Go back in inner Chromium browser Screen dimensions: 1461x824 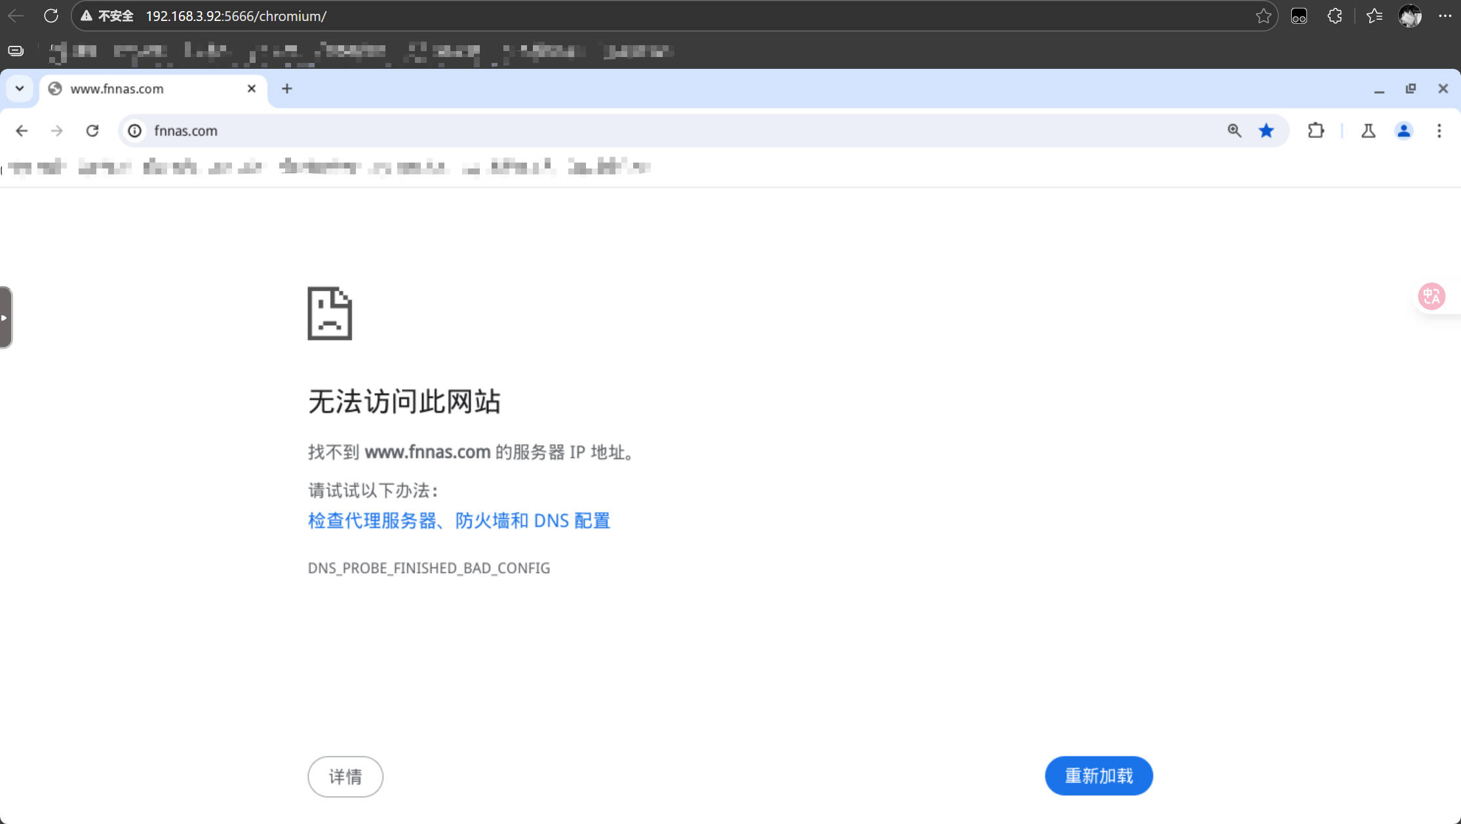[x=22, y=131]
